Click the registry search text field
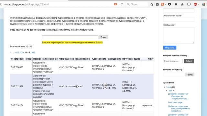The height and width of the screenshot is (116, 207). [70, 37]
